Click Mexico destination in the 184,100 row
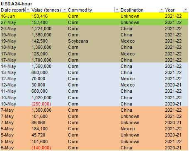 [x=128, y=129]
